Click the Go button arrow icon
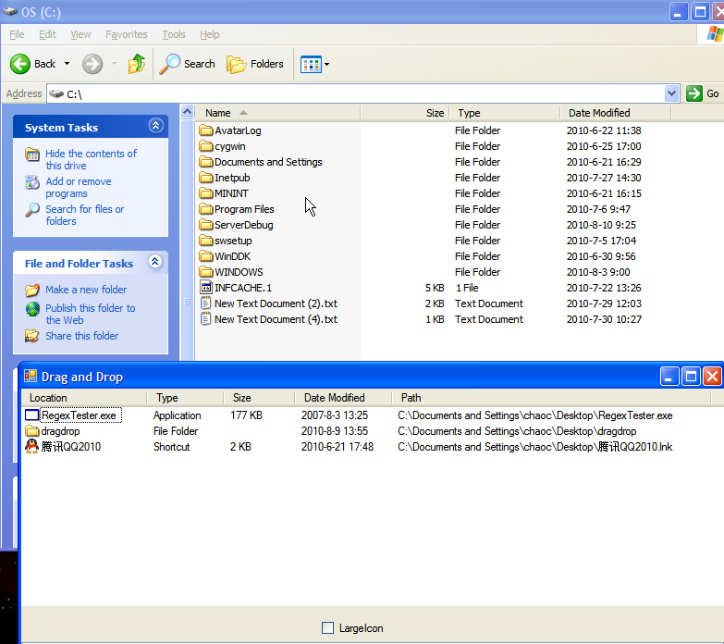Viewport: 724px width, 644px height. pos(693,93)
